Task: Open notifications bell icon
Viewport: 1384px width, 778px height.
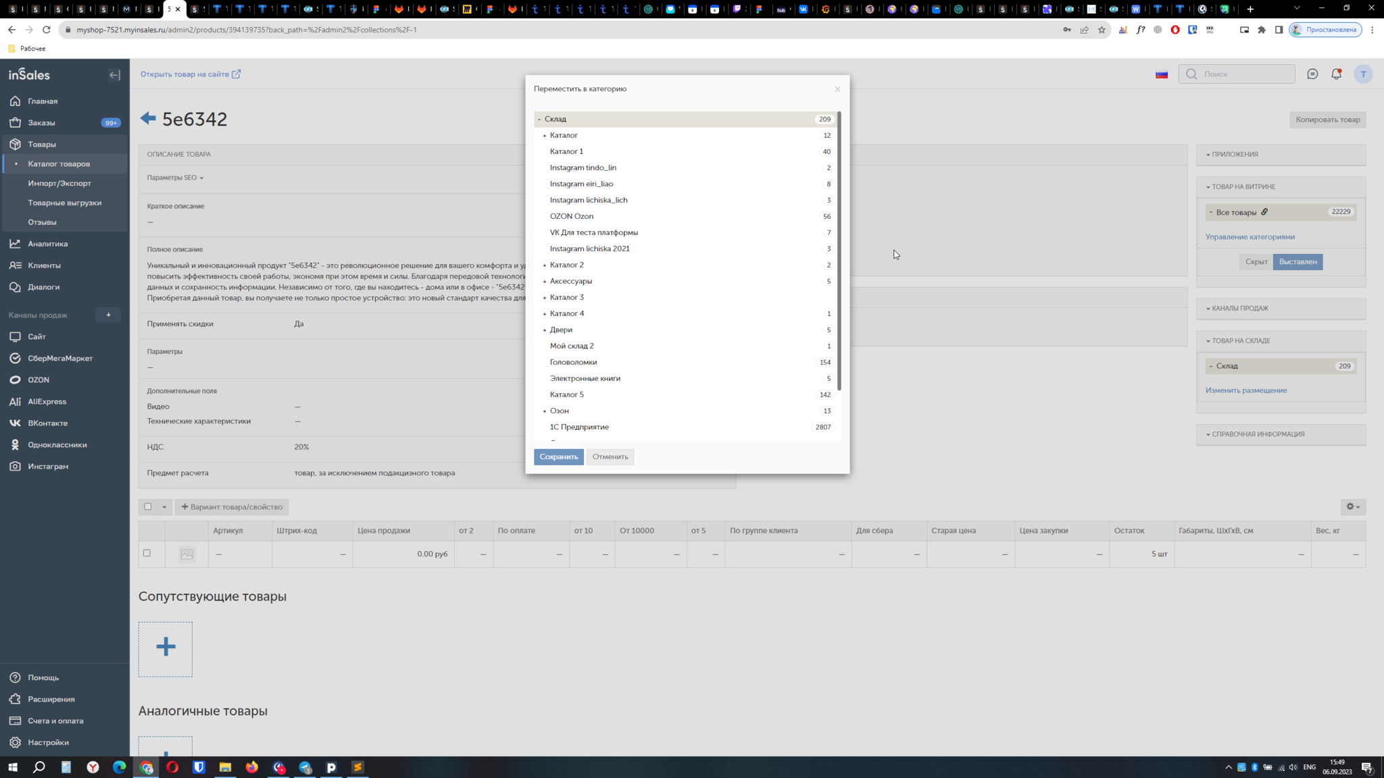Action: point(1336,74)
